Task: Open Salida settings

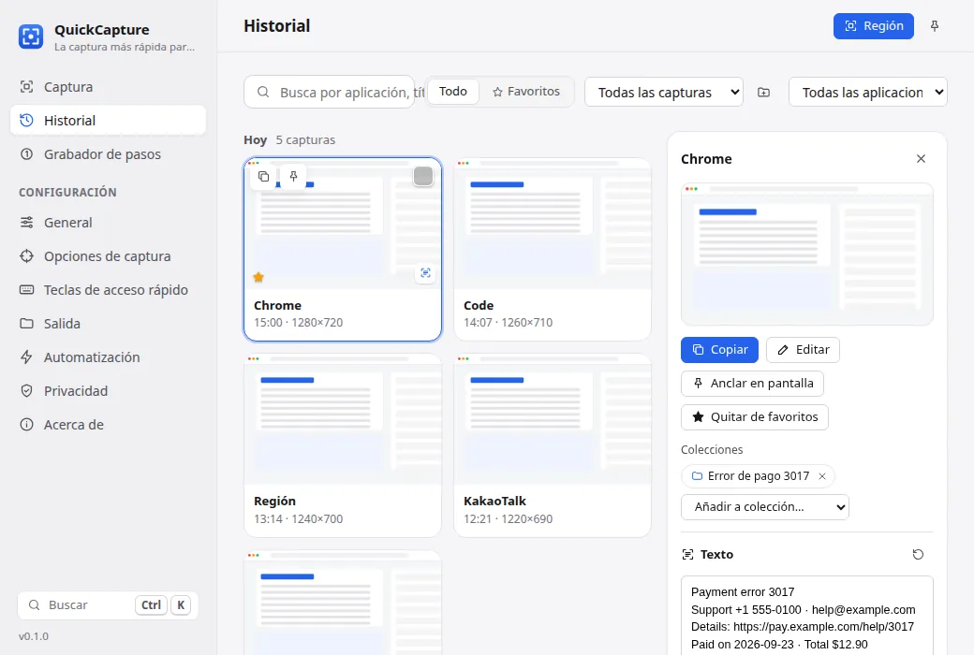Action: pyautogui.click(x=108, y=324)
